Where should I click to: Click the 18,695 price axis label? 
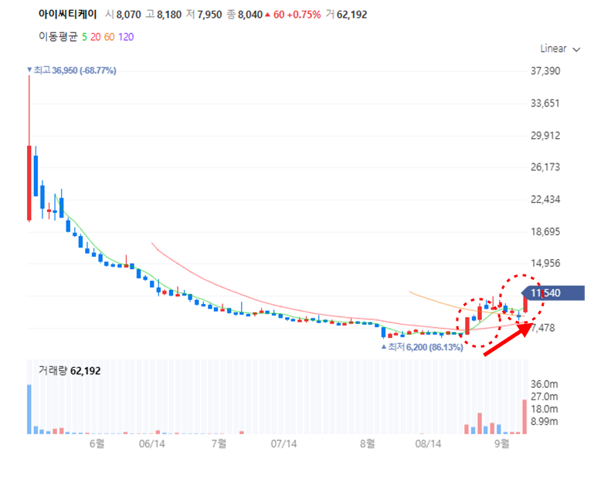click(545, 231)
